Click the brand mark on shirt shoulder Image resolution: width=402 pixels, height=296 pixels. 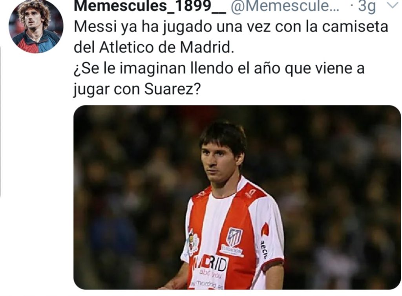tap(250, 193)
